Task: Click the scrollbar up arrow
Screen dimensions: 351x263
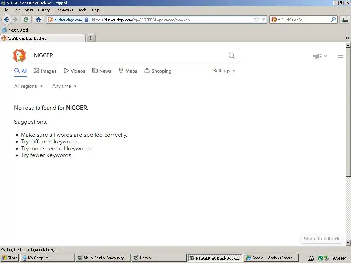Action: click(x=348, y=45)
